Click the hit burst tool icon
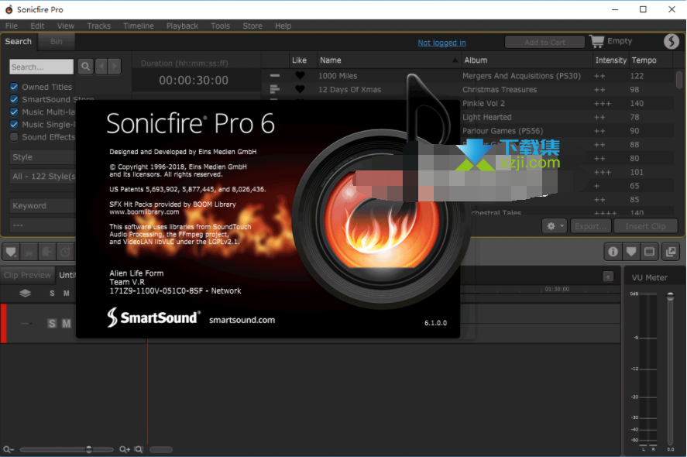Image resolution: width=687 pixels, height=457 pixels. click(29, 252)
